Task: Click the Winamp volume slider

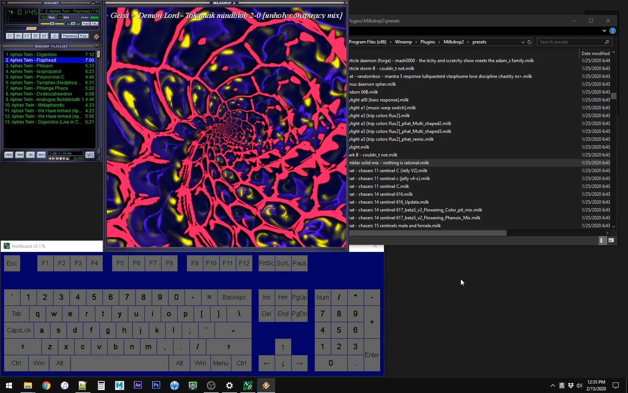Action: (x=52, y=24)
